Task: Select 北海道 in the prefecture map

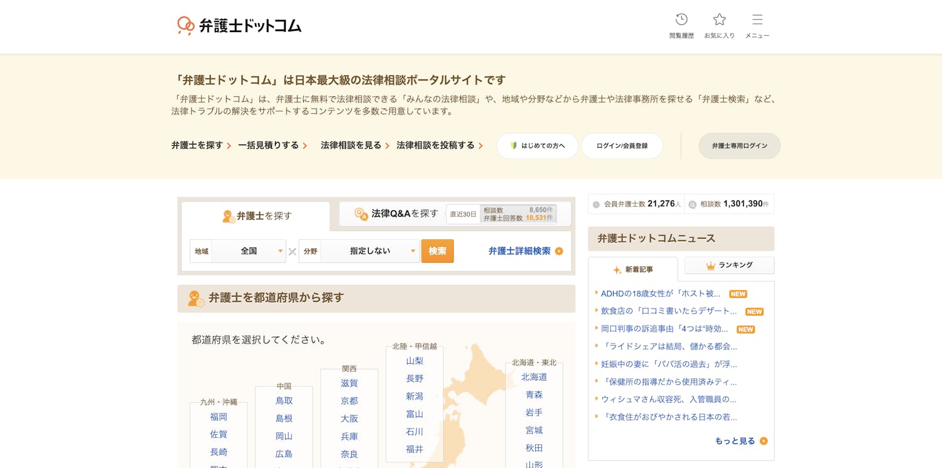Action: (x=534, y=377)
